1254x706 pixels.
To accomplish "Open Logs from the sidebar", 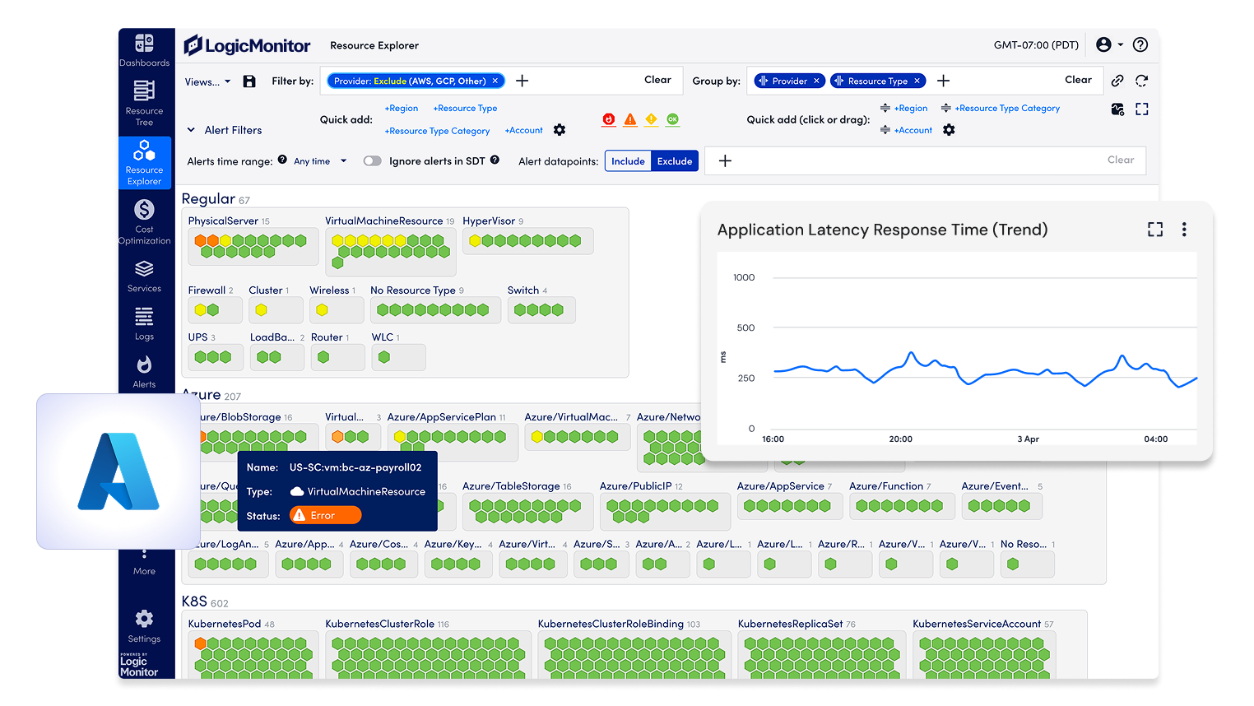I will (144, 323).
